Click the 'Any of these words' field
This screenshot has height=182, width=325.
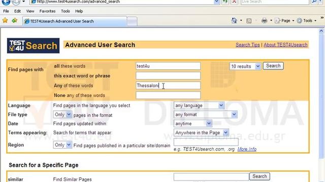tap(168, 85)
